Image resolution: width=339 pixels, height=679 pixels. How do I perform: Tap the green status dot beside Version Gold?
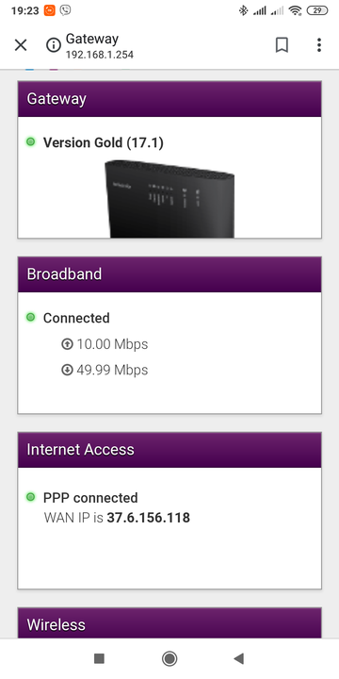point(30,141)
